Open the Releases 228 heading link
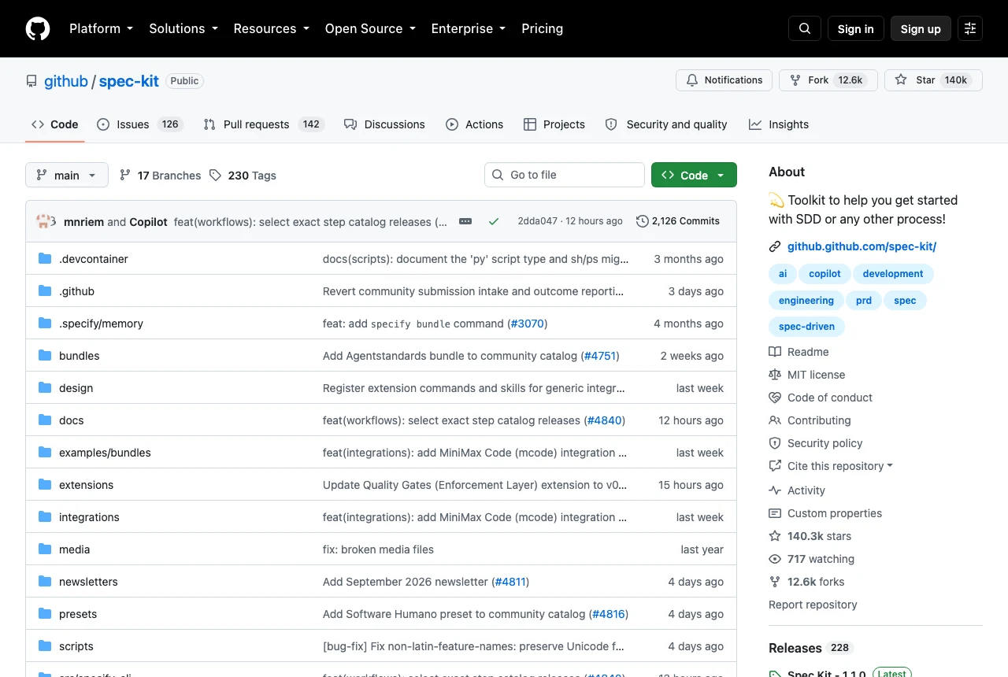This screenshot has width=1008, height=677. click(811, 648)
